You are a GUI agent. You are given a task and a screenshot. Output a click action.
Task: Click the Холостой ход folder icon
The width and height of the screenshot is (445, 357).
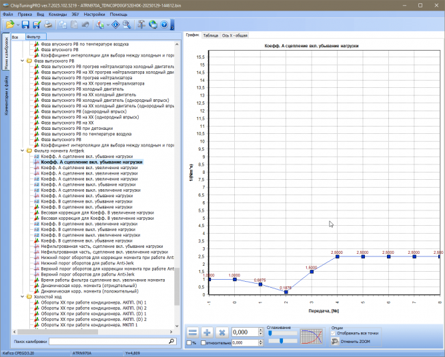pos(29,296)
